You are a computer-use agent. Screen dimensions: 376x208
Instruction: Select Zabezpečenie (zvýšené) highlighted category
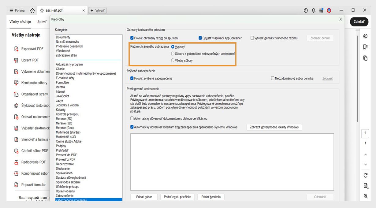click(x=88, y=200)
